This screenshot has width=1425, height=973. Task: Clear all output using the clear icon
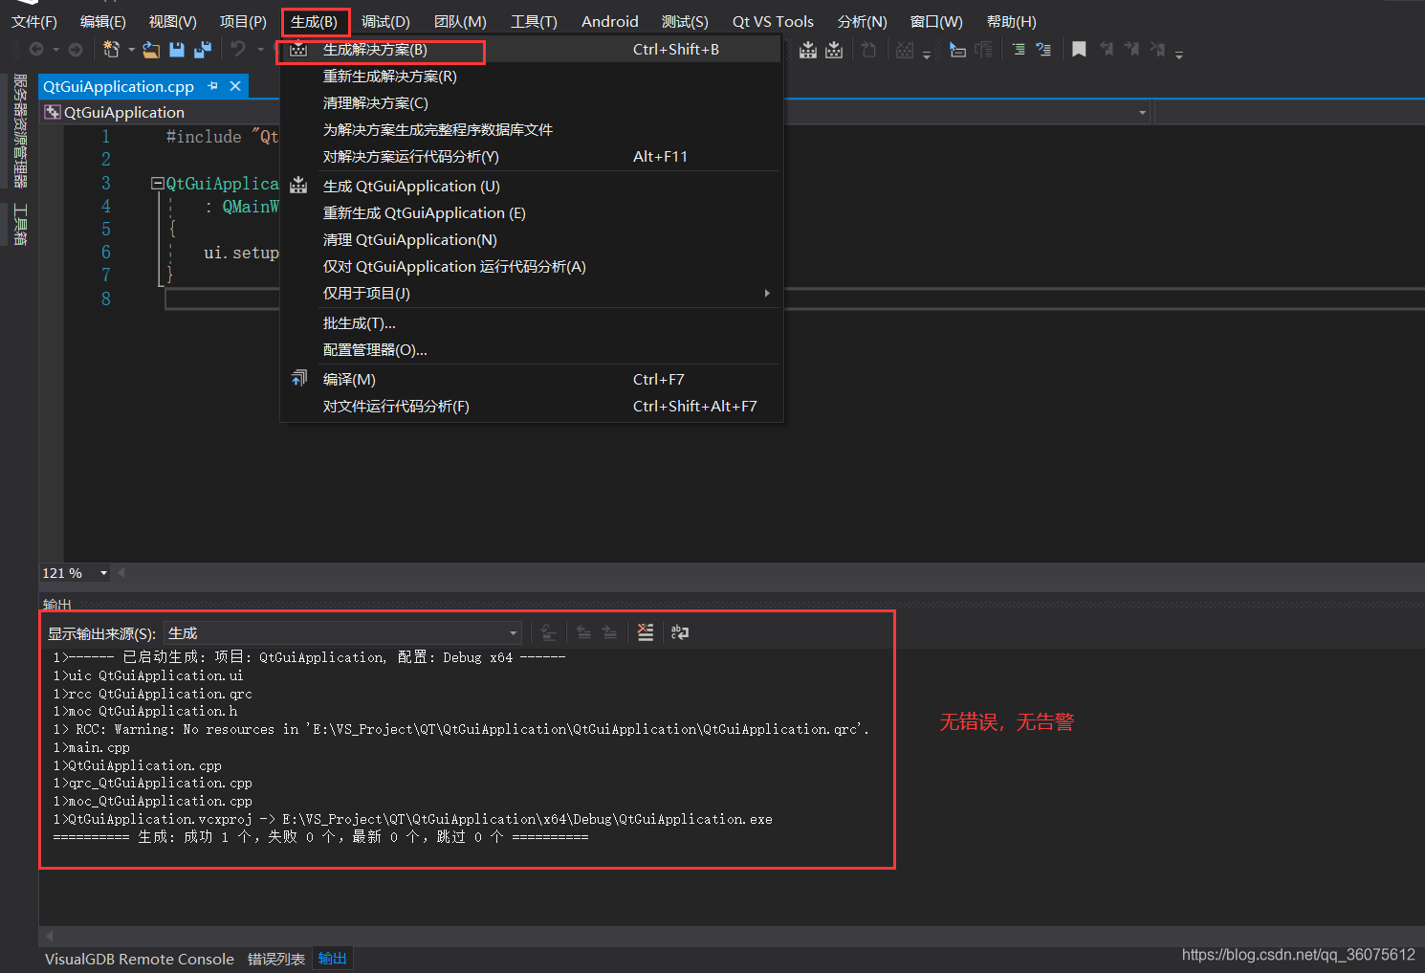[x=646, y=631]
